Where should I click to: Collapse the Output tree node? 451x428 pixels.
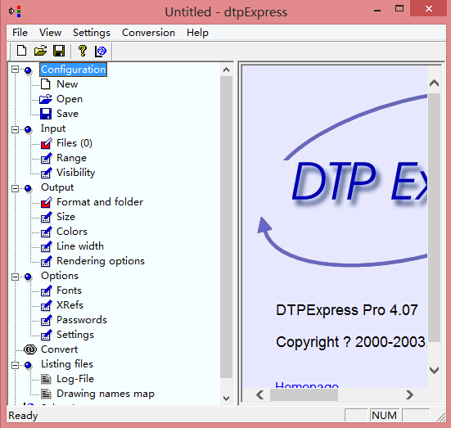coord(15,188)
